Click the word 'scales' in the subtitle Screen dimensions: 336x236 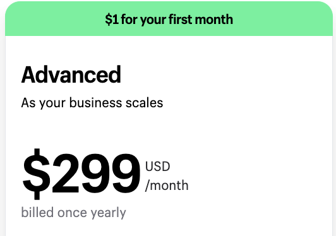[145, 103]
